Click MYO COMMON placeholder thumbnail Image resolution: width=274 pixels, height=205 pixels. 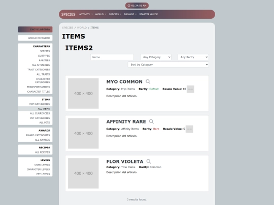(83, 94)
